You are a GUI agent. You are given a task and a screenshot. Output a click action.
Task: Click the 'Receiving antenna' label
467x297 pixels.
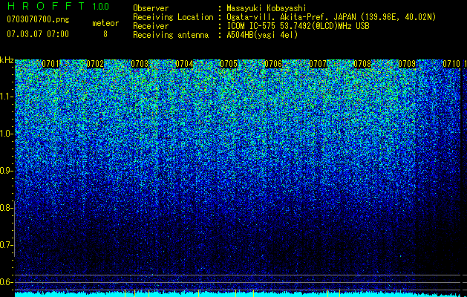coord(171,35)
